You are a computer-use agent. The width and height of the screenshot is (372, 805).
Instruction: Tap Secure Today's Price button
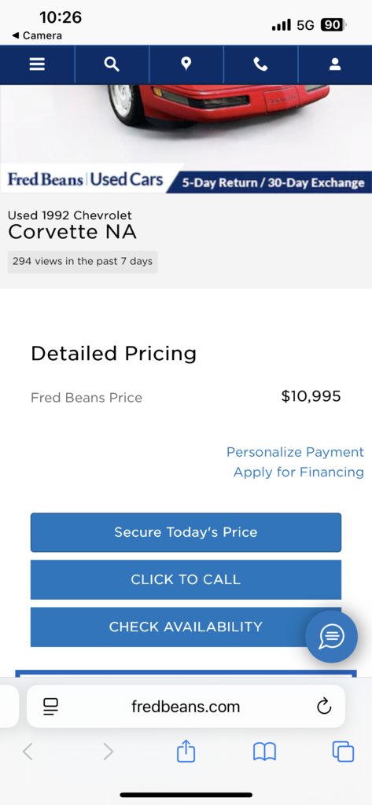(x=186, y=532)
